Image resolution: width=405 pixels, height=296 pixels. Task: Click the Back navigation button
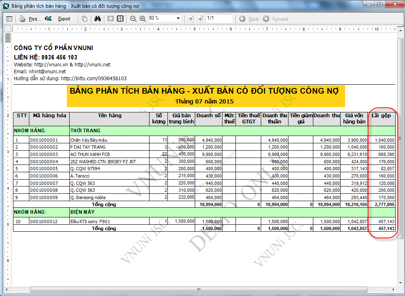click(x=249, y=19)
